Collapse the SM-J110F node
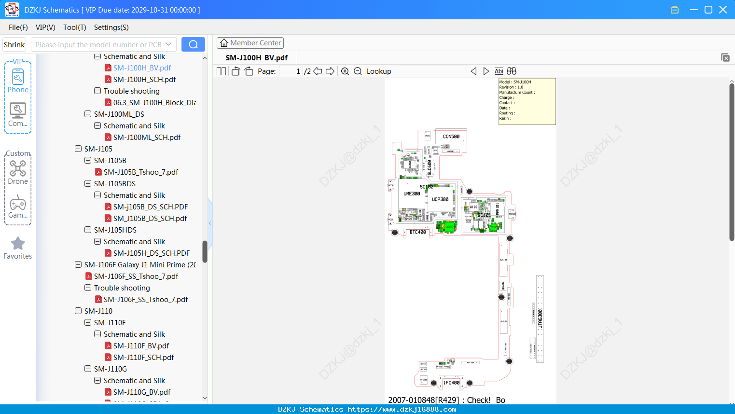The width and height of the screenshot is (735, 414). click(x=88, y=322)
